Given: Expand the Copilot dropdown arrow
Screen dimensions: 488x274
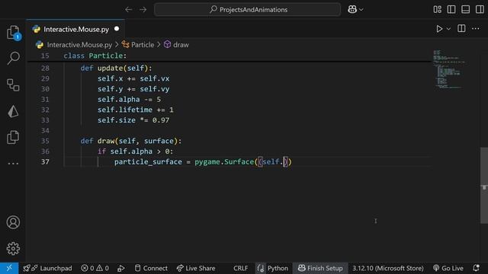Looking at the screenshot, I should pos(361,10).
